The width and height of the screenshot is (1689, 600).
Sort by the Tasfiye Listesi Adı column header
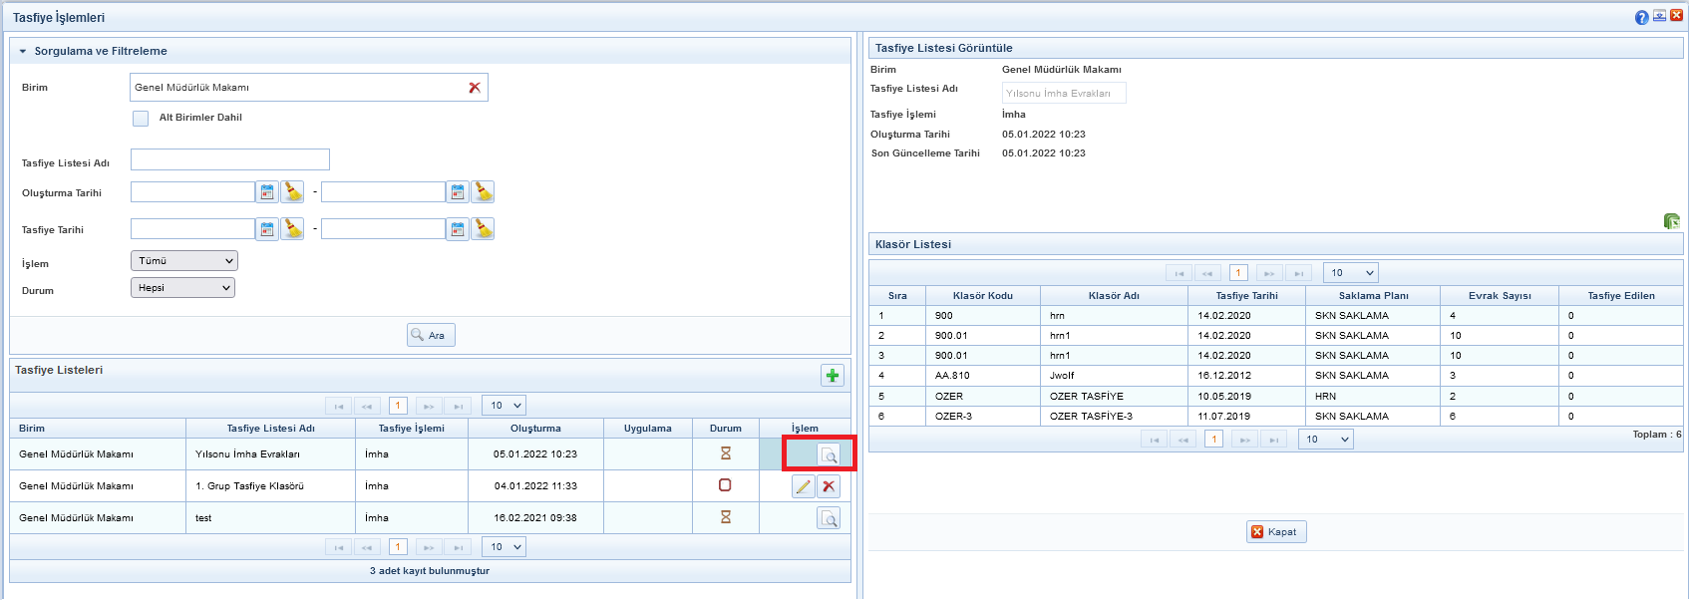click(x=270, y=429)
